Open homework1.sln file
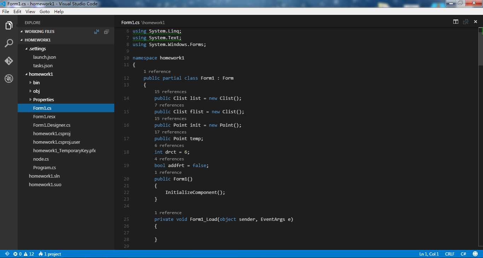The width and height of the screenshot is (483, 258). tap(44, 176)
